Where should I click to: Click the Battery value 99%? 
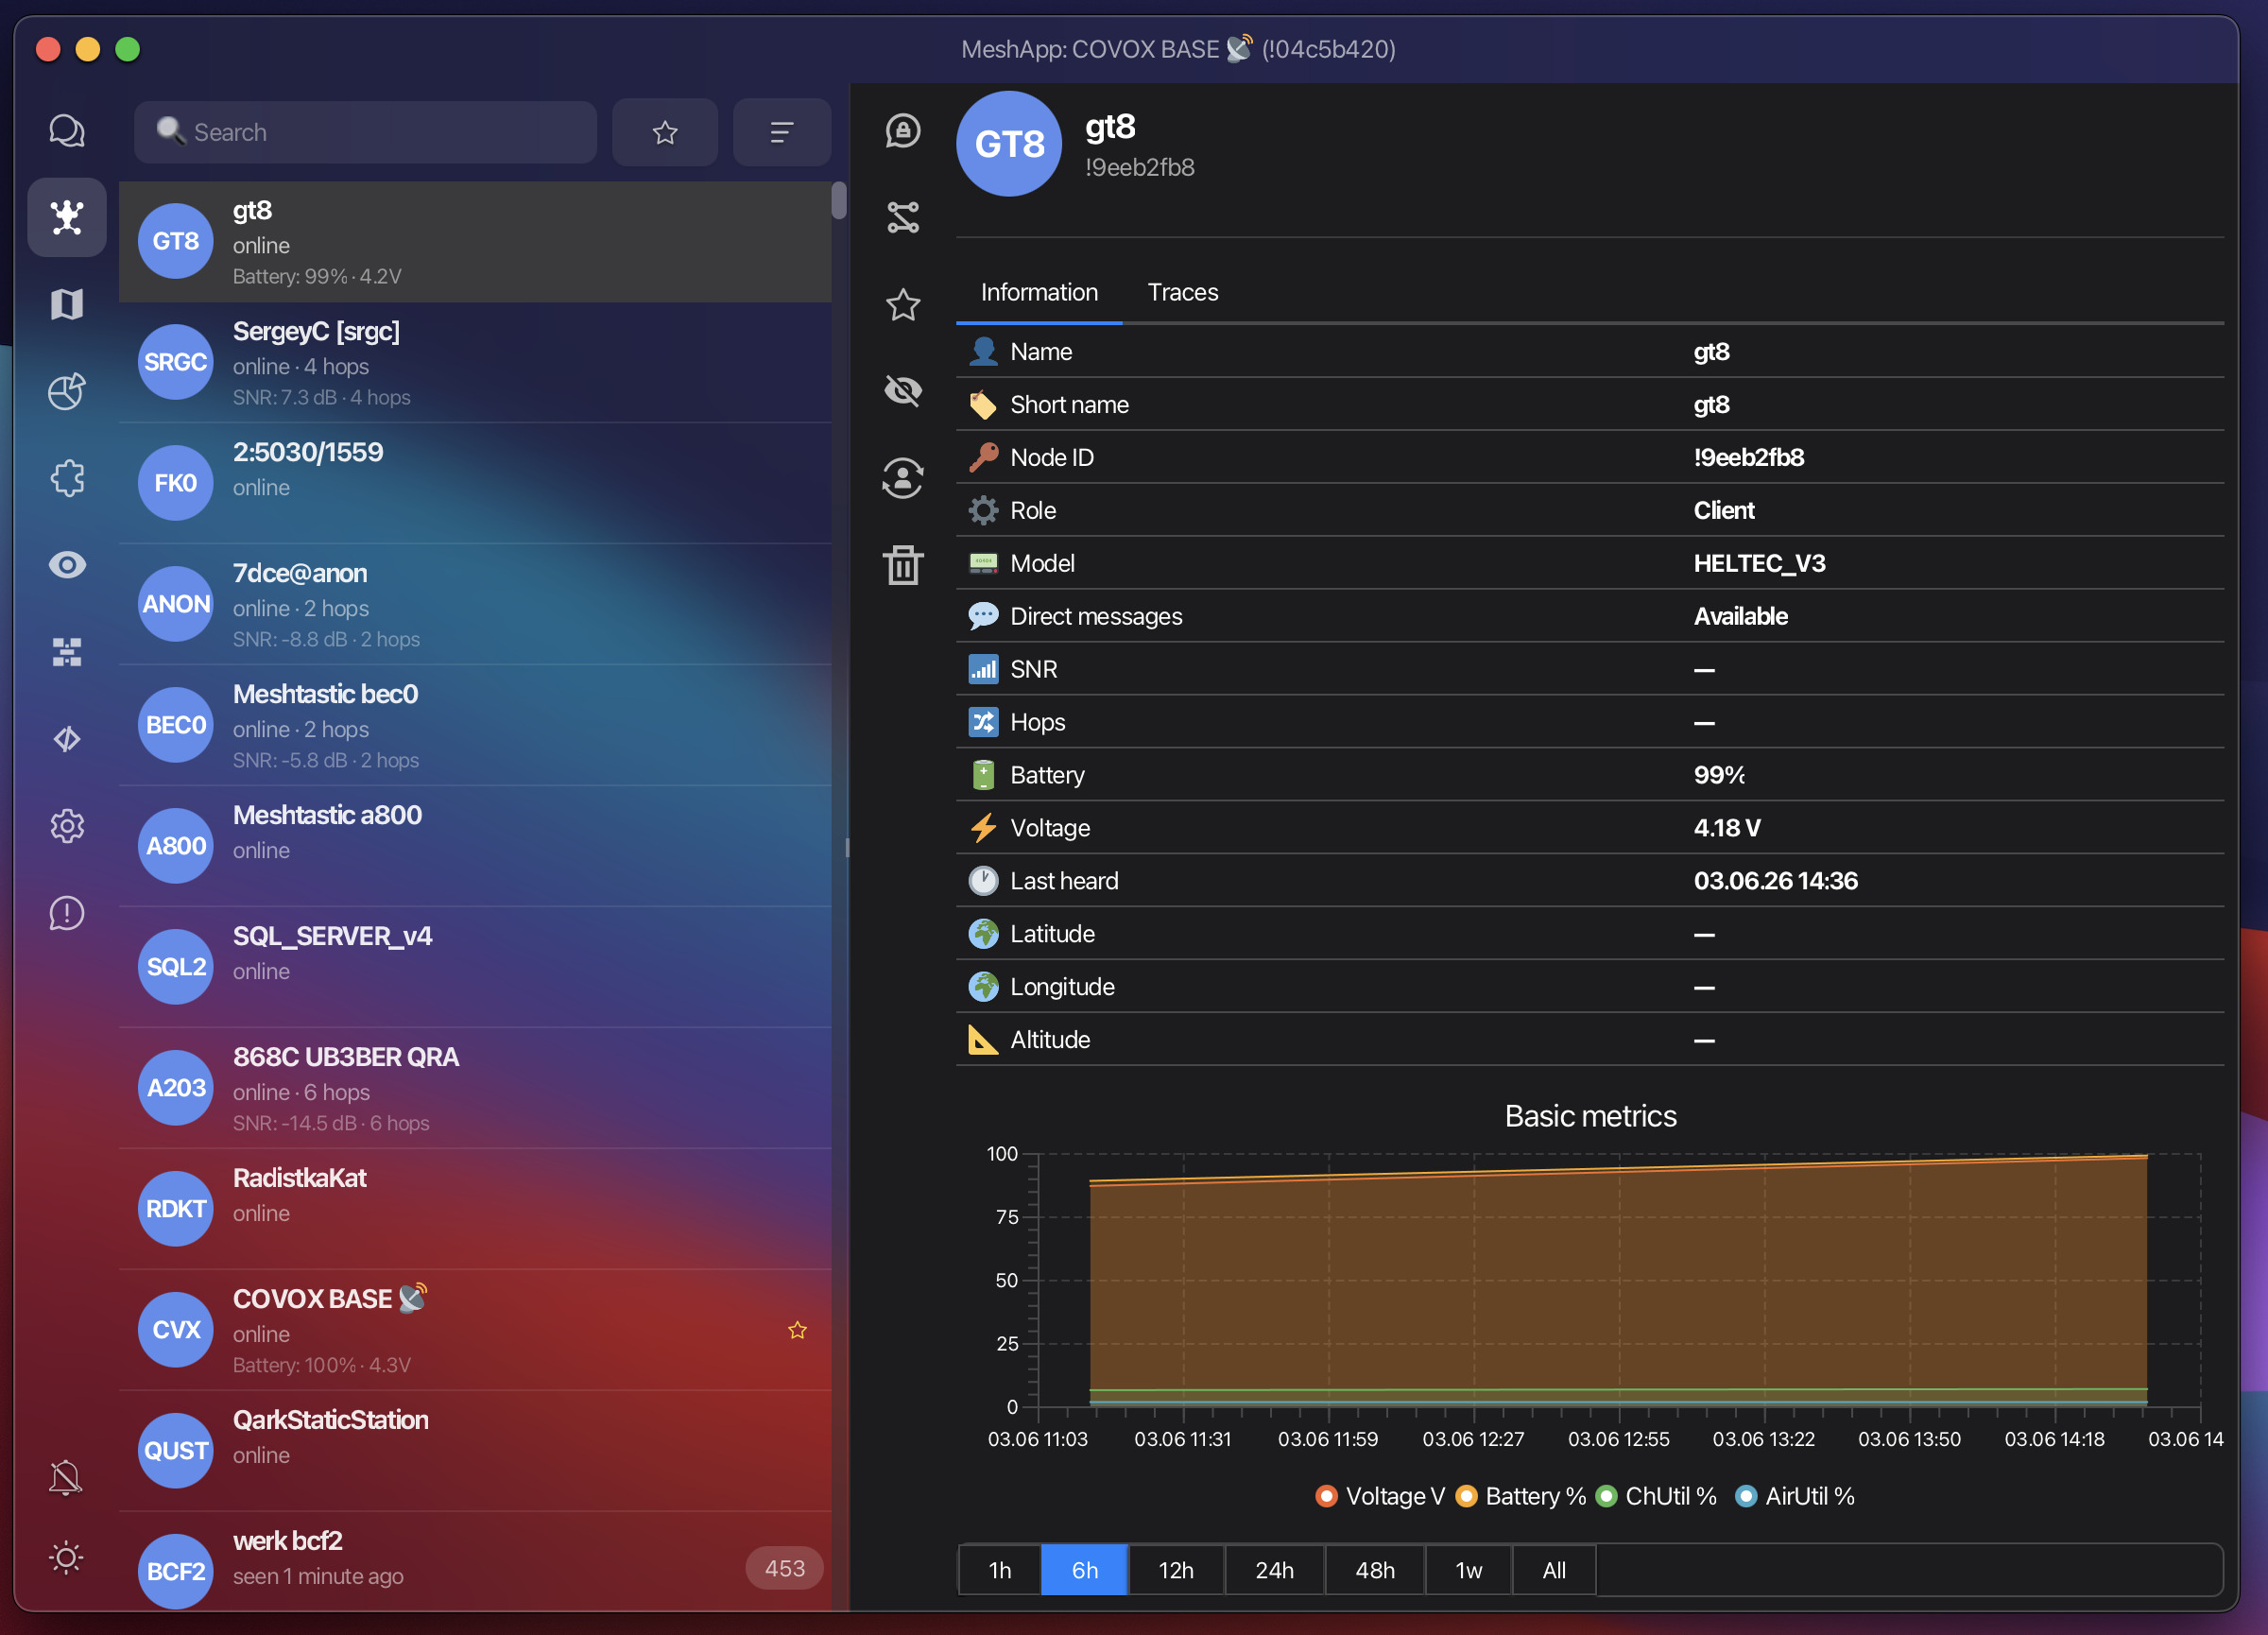1719,775
